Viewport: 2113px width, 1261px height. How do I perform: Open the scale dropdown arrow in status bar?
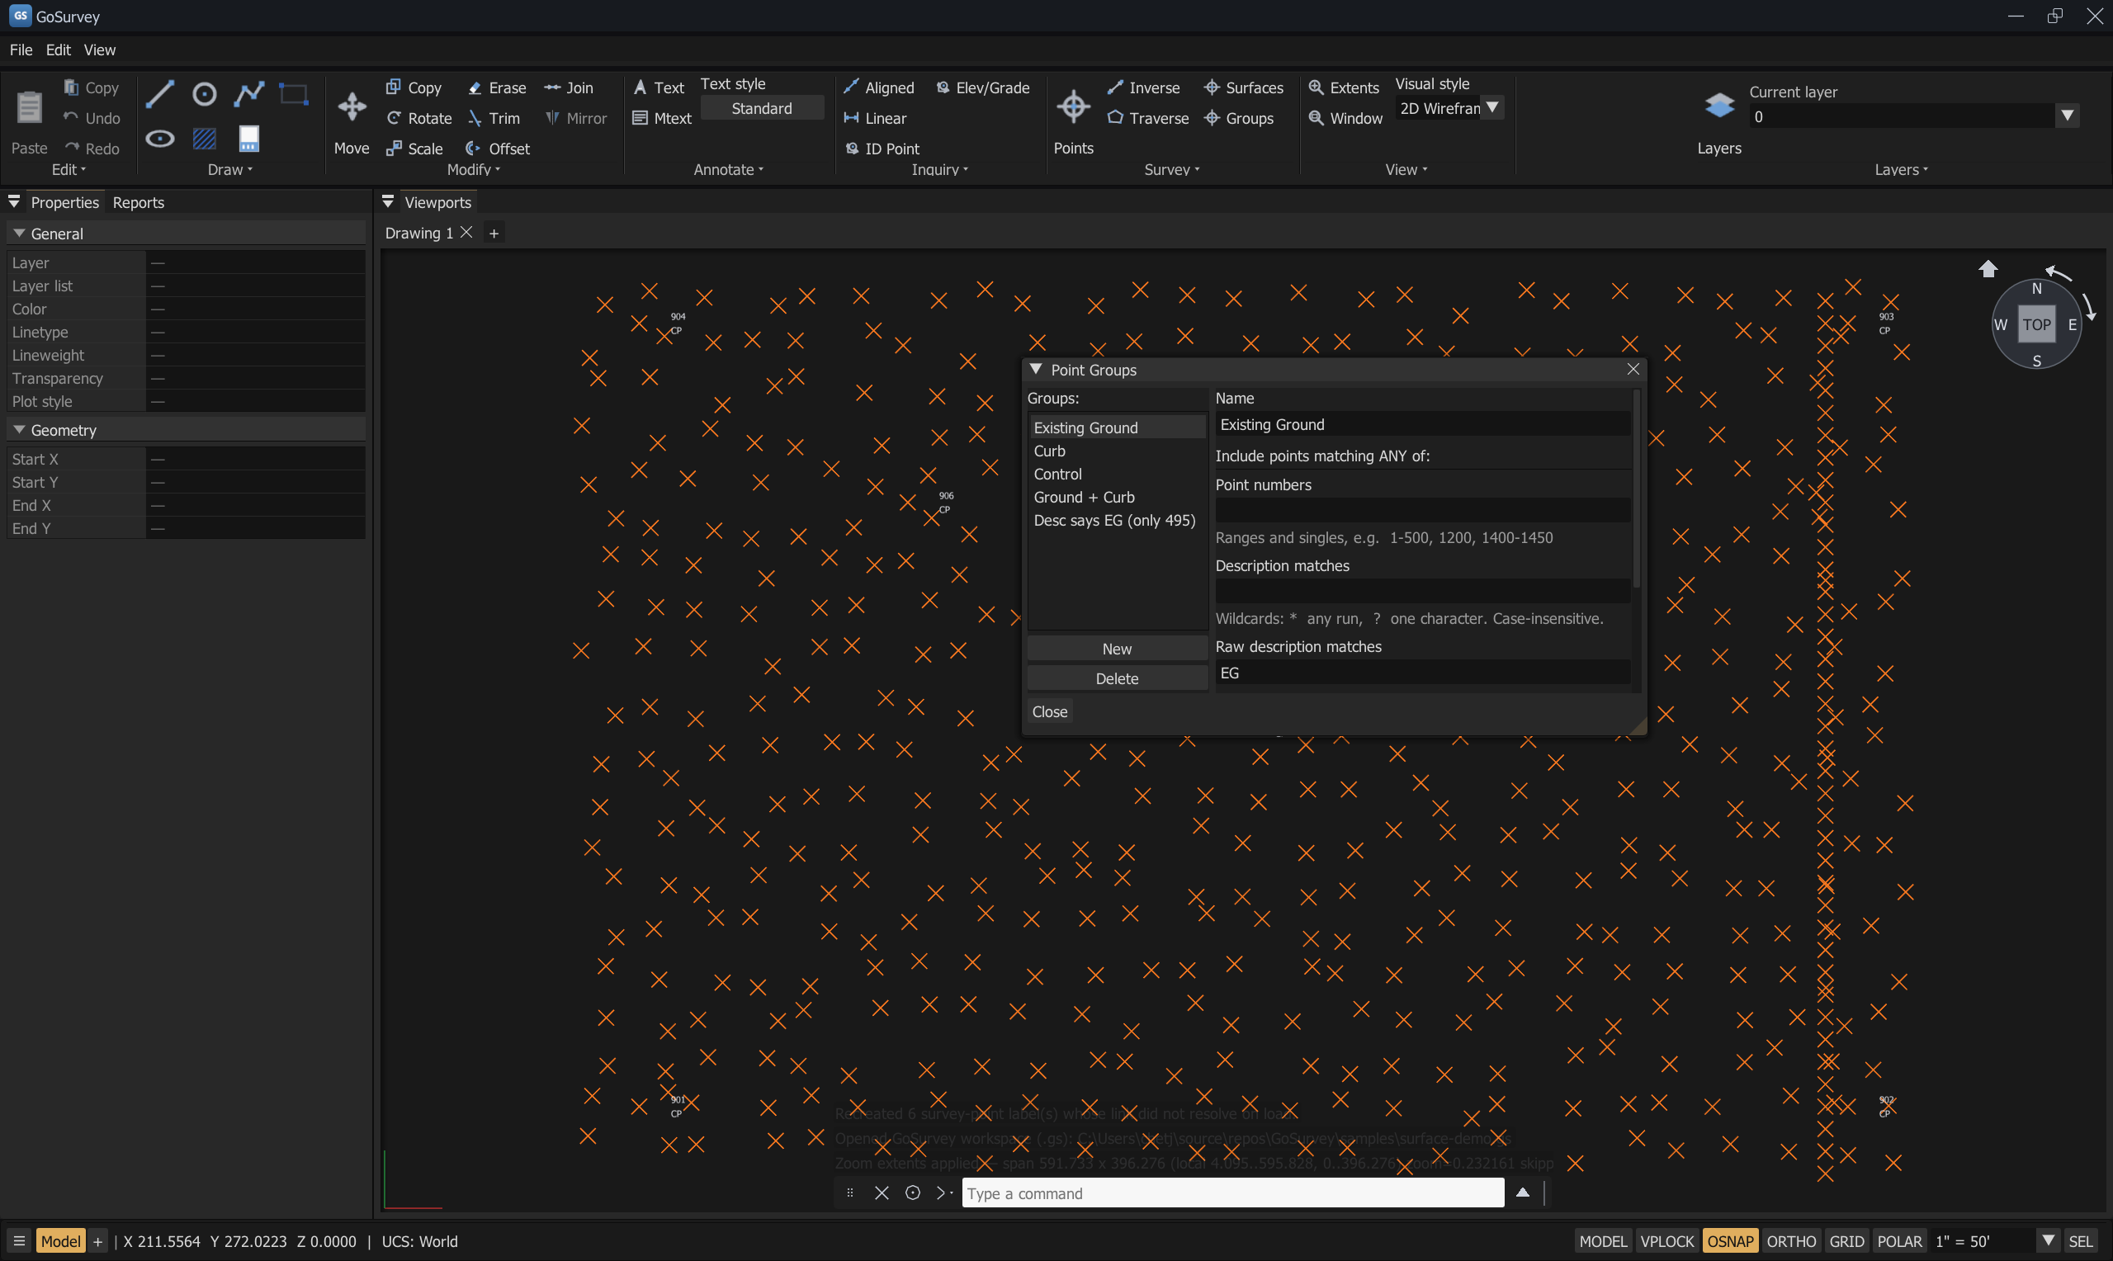point(2048,1240)
